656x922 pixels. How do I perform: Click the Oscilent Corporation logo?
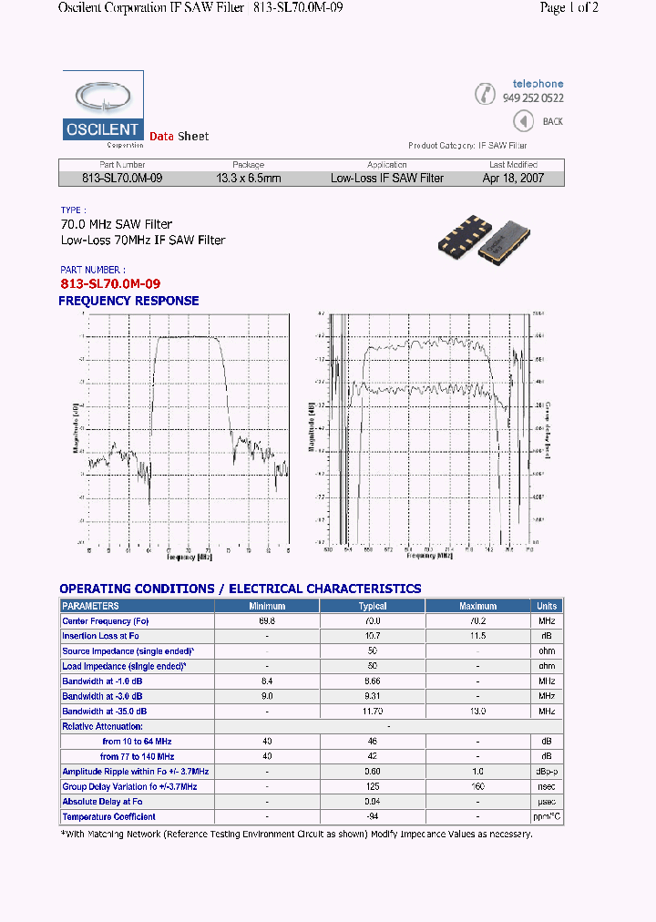pos(104,109)
